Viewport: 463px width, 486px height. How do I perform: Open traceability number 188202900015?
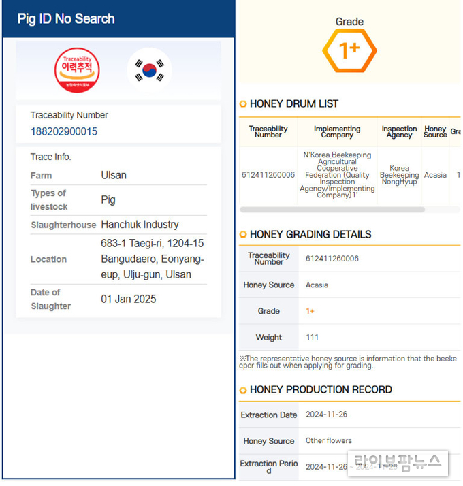(x=64, y=131)
